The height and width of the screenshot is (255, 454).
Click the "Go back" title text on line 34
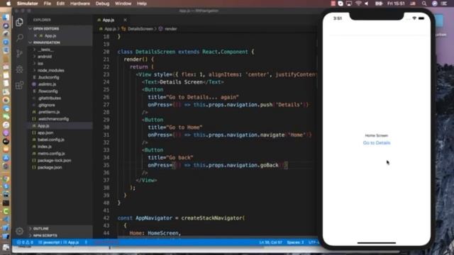182,157
